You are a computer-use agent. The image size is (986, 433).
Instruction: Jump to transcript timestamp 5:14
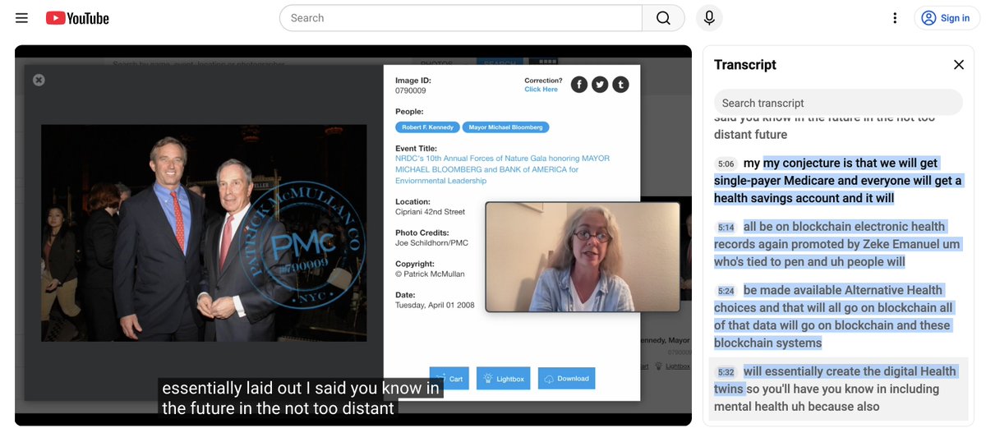726,228
